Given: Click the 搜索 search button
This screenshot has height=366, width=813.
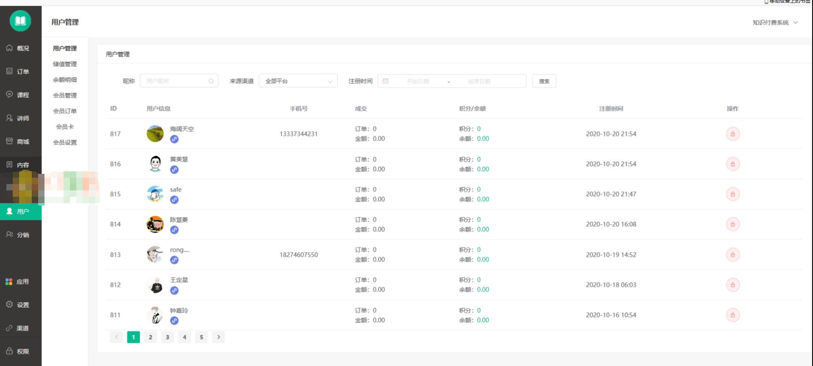Looking at the screenshot, I should (544, 81).
